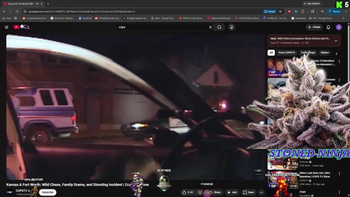Image resolution: width=350 pixels, height=197 pixels.
Task: Open more actions ellipsis below video
Action: (x=261, y=192)
